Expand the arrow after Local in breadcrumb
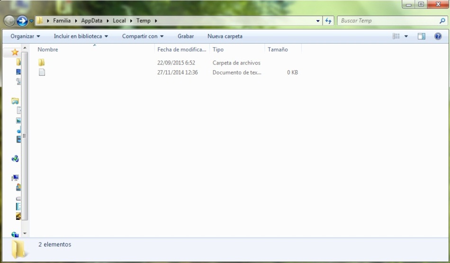Screen dimensions: 450x263 point(131,21)
